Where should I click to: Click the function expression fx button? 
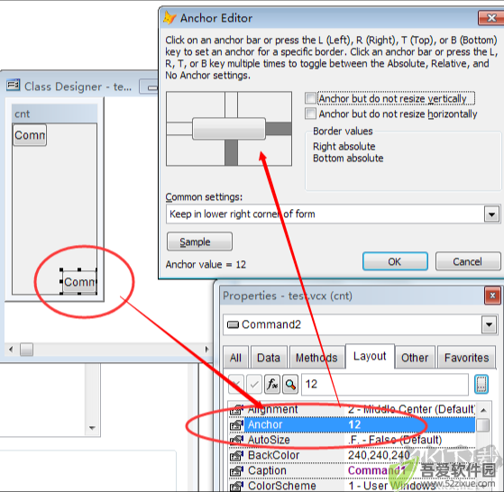point(272,384)
